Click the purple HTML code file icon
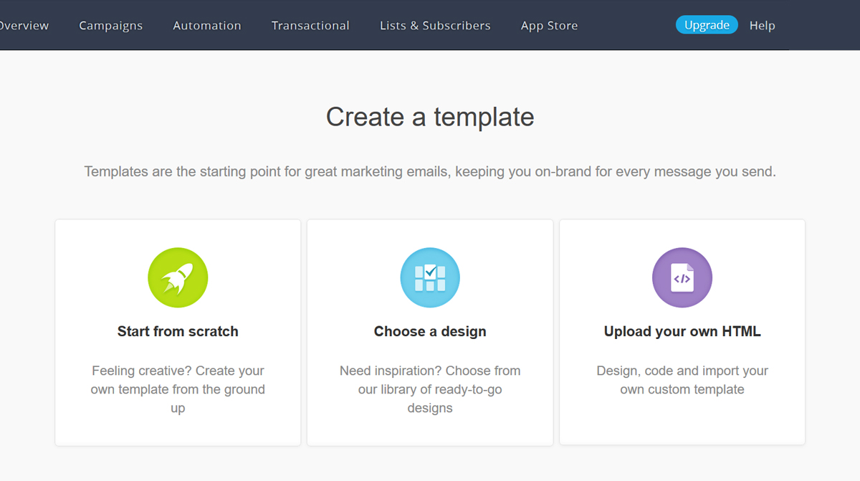 tap(682, 277)
